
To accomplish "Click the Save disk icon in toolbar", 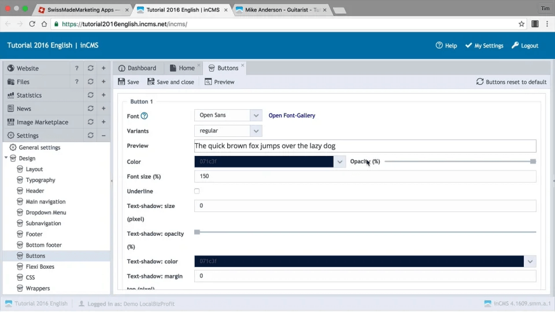I will (x=121, y=82).
